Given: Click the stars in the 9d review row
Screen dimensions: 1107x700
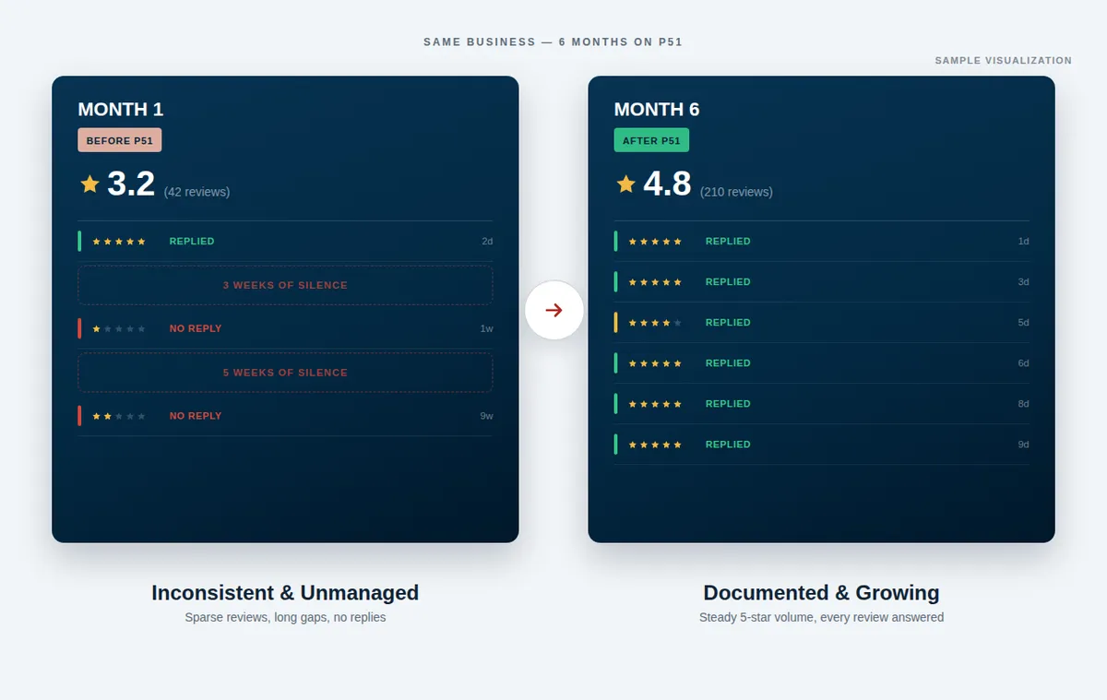Looking at the screenshot, I should [655, 445].
